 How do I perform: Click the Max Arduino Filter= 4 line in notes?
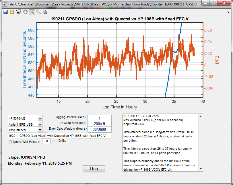pos(153,120)
